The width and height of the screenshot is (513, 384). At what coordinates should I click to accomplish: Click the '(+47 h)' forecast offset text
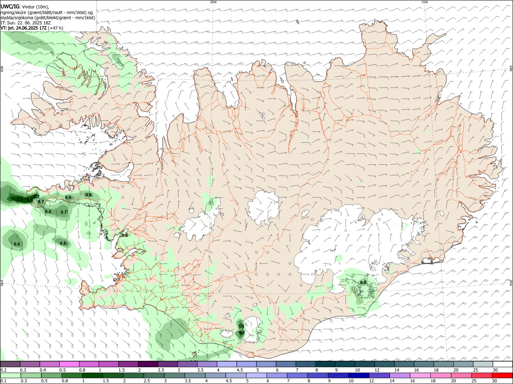55,28
